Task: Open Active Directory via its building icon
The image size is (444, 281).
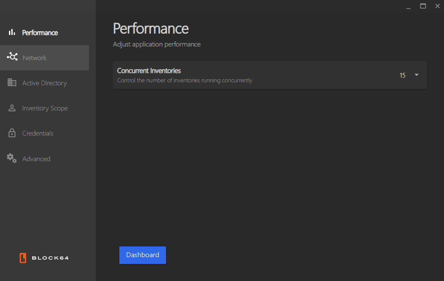Action: pyautogui.click(x=12, y=83)
